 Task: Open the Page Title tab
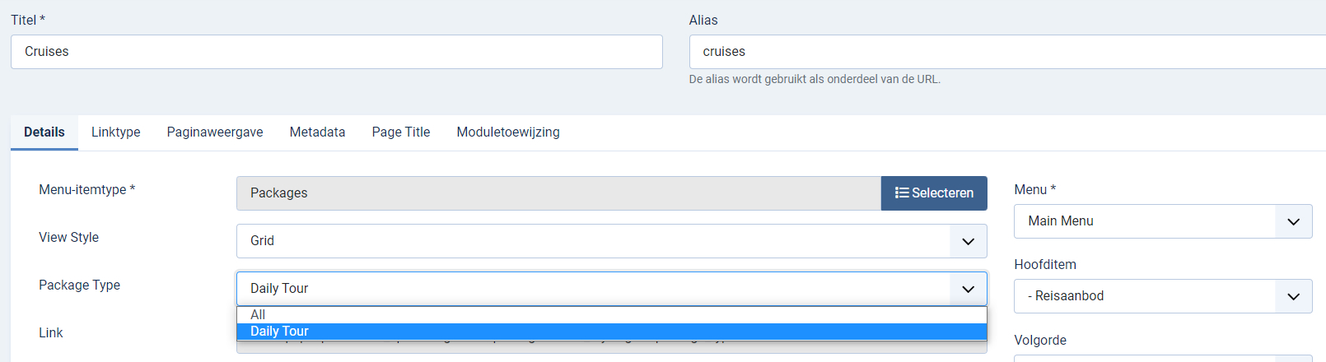coord(401,132)
